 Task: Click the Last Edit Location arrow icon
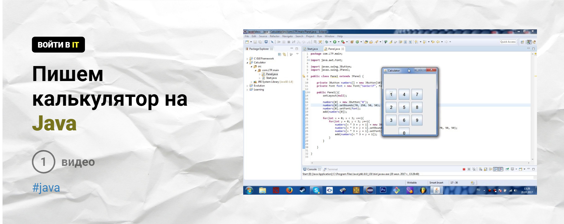click(433, 42)
